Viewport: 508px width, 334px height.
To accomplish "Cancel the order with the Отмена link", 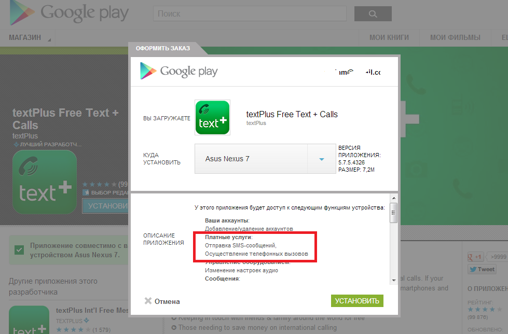I will pyautogui.click(x=167, y=302).
